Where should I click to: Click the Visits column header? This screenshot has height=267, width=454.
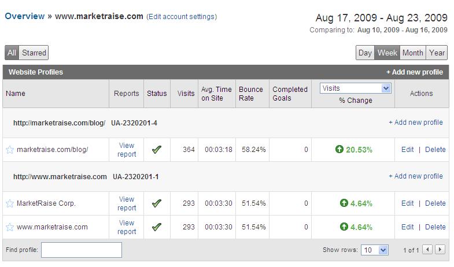click(186, 94)
